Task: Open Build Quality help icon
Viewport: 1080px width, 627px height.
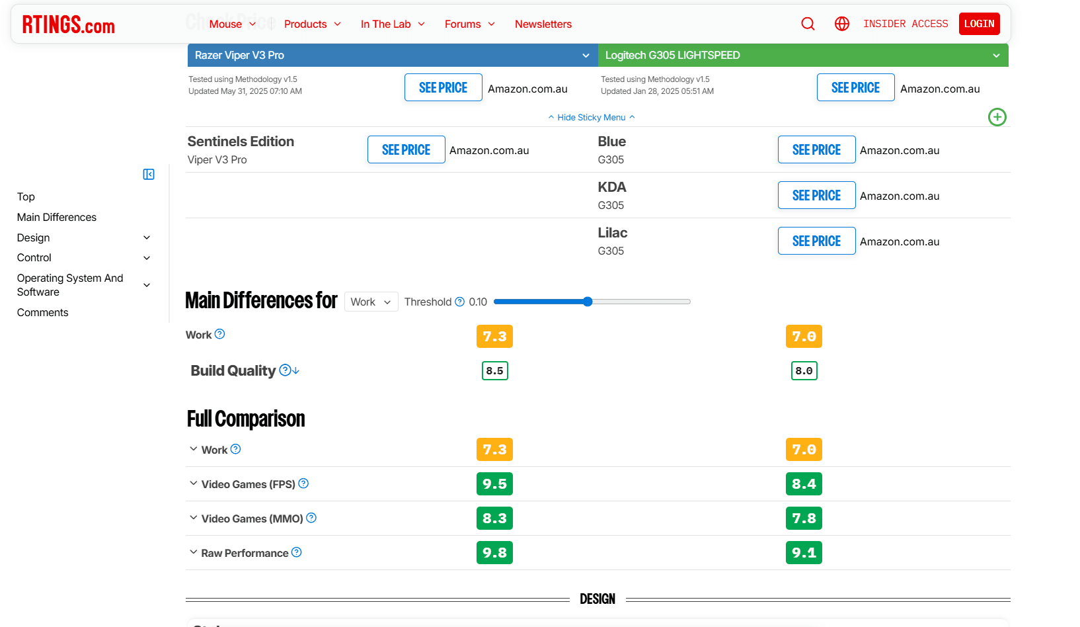Action: point(285,370)
